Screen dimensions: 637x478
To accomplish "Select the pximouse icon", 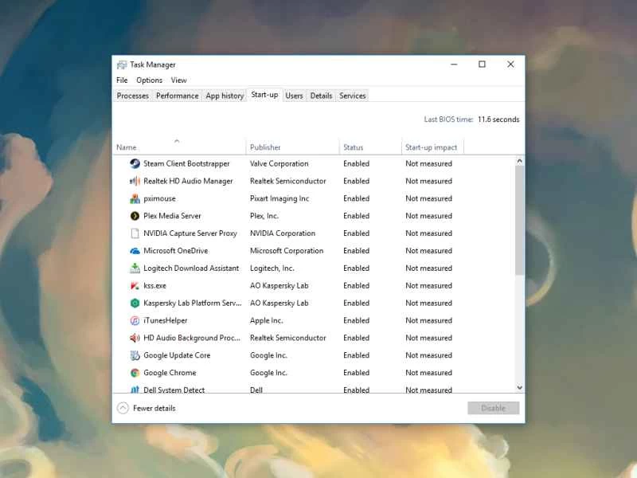I will (x=134, y=198).
